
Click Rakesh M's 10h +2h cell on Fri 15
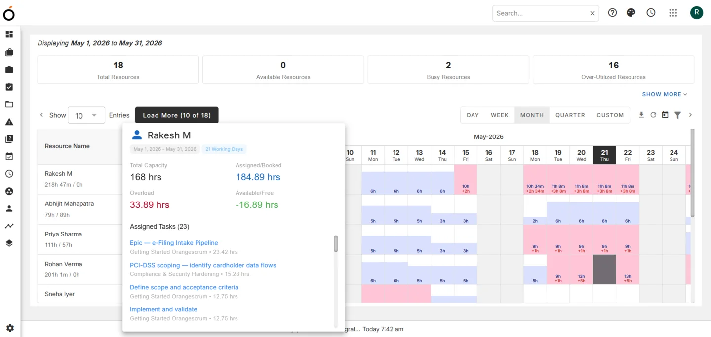pyautogui.click(x=466, y=179)
